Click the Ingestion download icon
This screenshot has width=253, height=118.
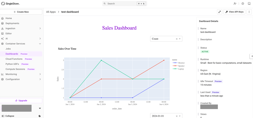click(2, 28)
